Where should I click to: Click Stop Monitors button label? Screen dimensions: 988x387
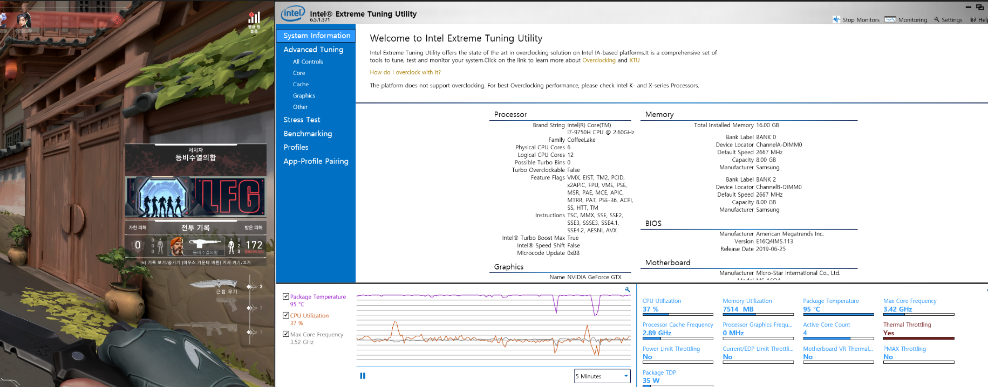click(x=861, y=20)
